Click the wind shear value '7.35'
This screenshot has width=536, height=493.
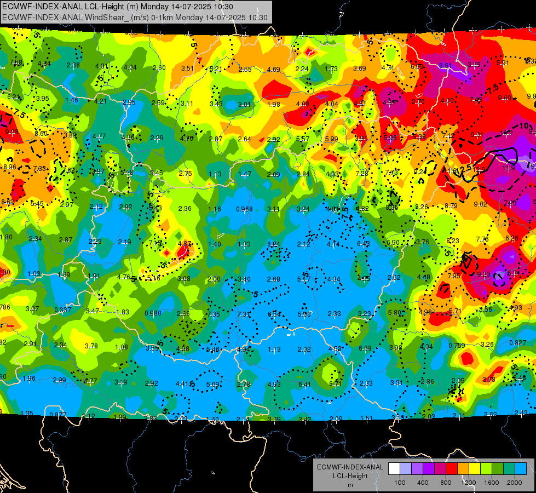click(214, 314)
